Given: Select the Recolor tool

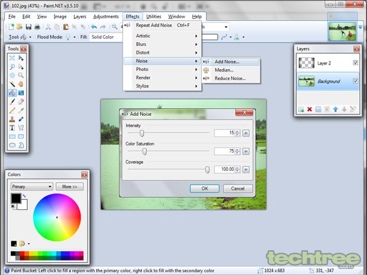Looking at the screenshot, I should pos(21,119).
